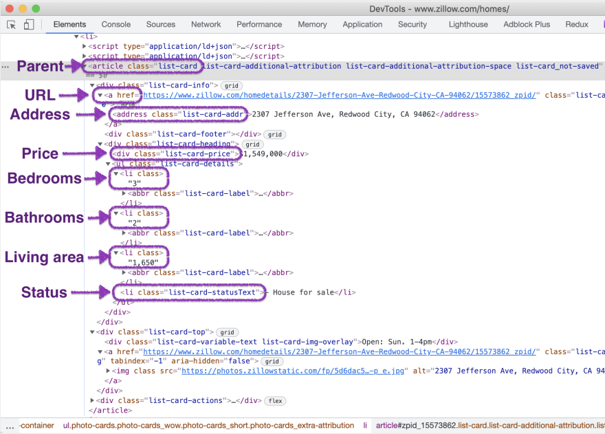This screenshot has height=434, width=605.
Task: Click the flex badge next to list-card-actions
Action: click(x=275, y=401)
